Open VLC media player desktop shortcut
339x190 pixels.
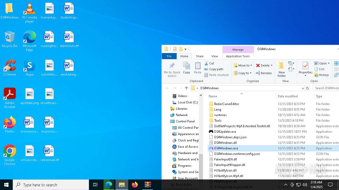pos(29,12)
